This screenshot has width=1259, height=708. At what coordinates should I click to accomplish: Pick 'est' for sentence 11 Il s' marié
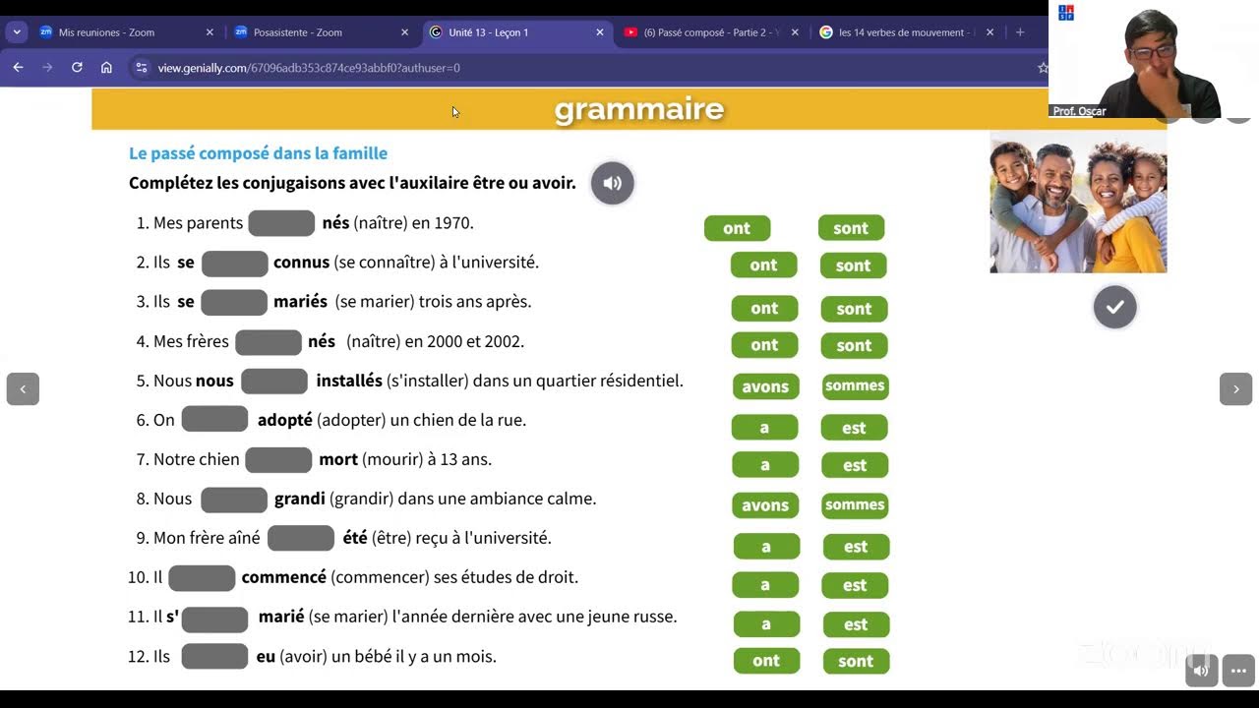[x=856, y=624]
